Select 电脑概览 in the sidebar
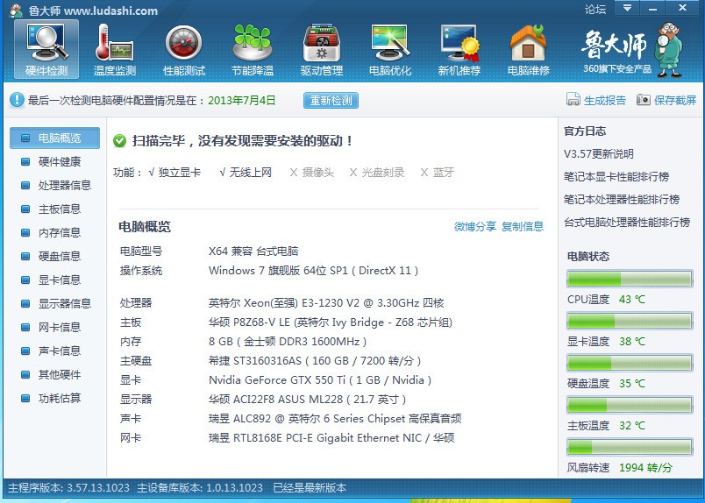This screenshot has width=705, height=503. [55, 138]
